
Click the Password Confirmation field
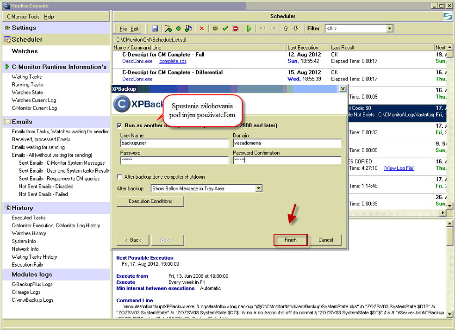[x=287, y=160]
